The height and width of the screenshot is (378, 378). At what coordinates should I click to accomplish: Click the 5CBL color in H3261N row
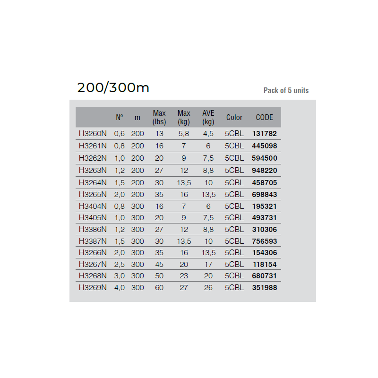(x=234, y=146)
